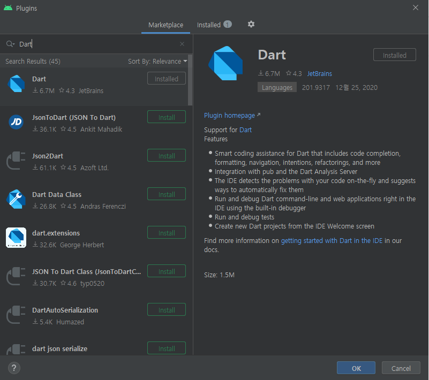Click the JSON To Dart Class placeholder icon
This screenshot has height=380, width=429.
click(x=16, y=276)
